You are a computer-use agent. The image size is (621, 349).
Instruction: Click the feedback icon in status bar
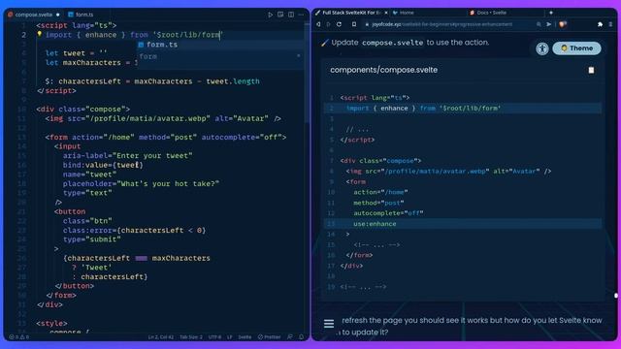290,337
